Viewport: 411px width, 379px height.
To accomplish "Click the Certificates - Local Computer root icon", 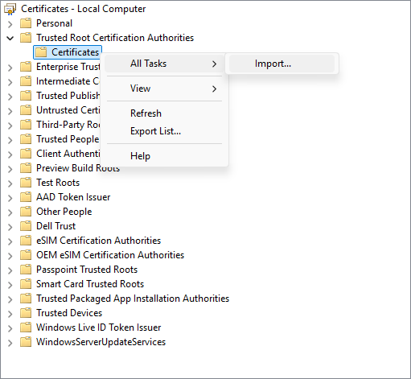I will [10, 9].
